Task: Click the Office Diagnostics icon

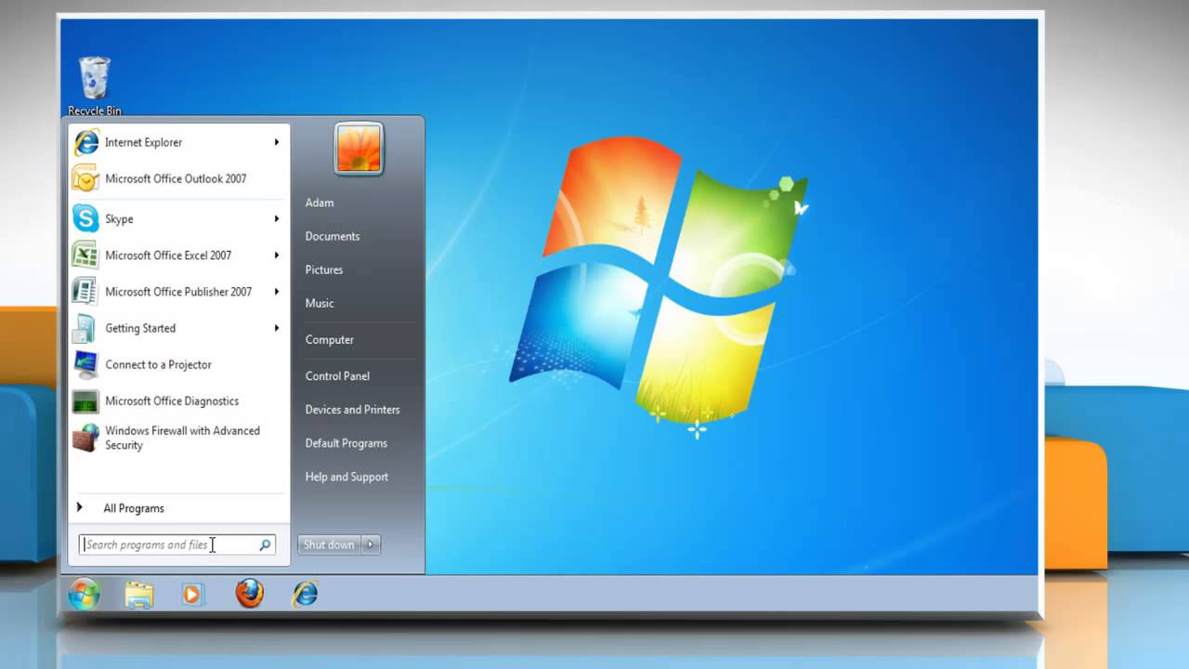Action: 85,400
